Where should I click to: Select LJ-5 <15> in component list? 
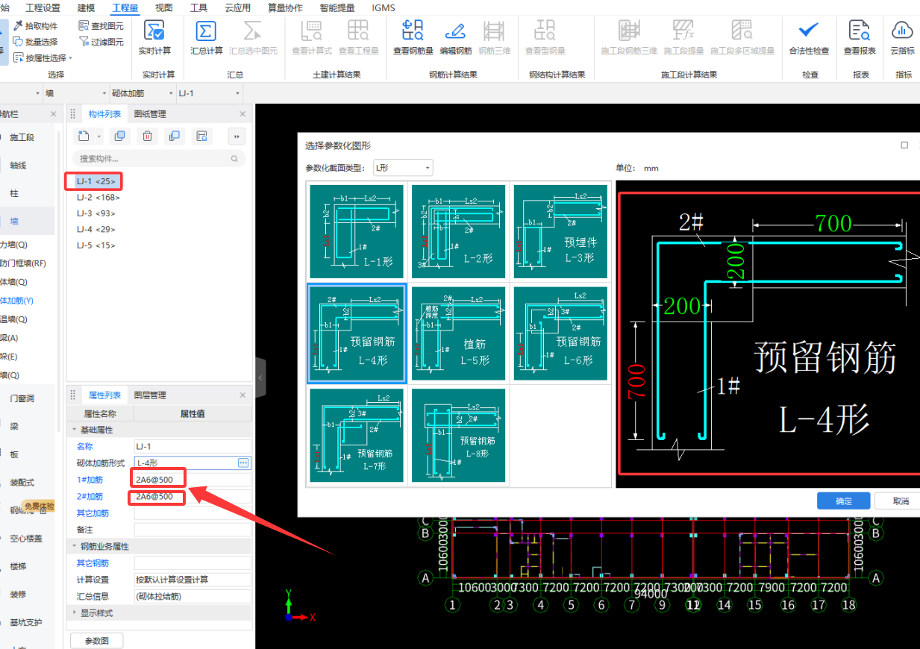[96, 245]
